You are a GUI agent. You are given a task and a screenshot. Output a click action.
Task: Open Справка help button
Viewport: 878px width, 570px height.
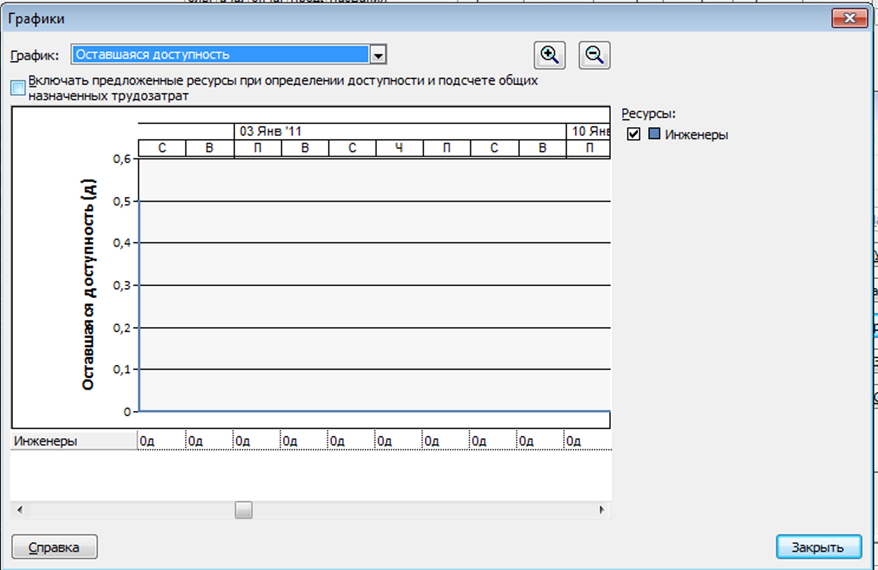click(54, 547)
